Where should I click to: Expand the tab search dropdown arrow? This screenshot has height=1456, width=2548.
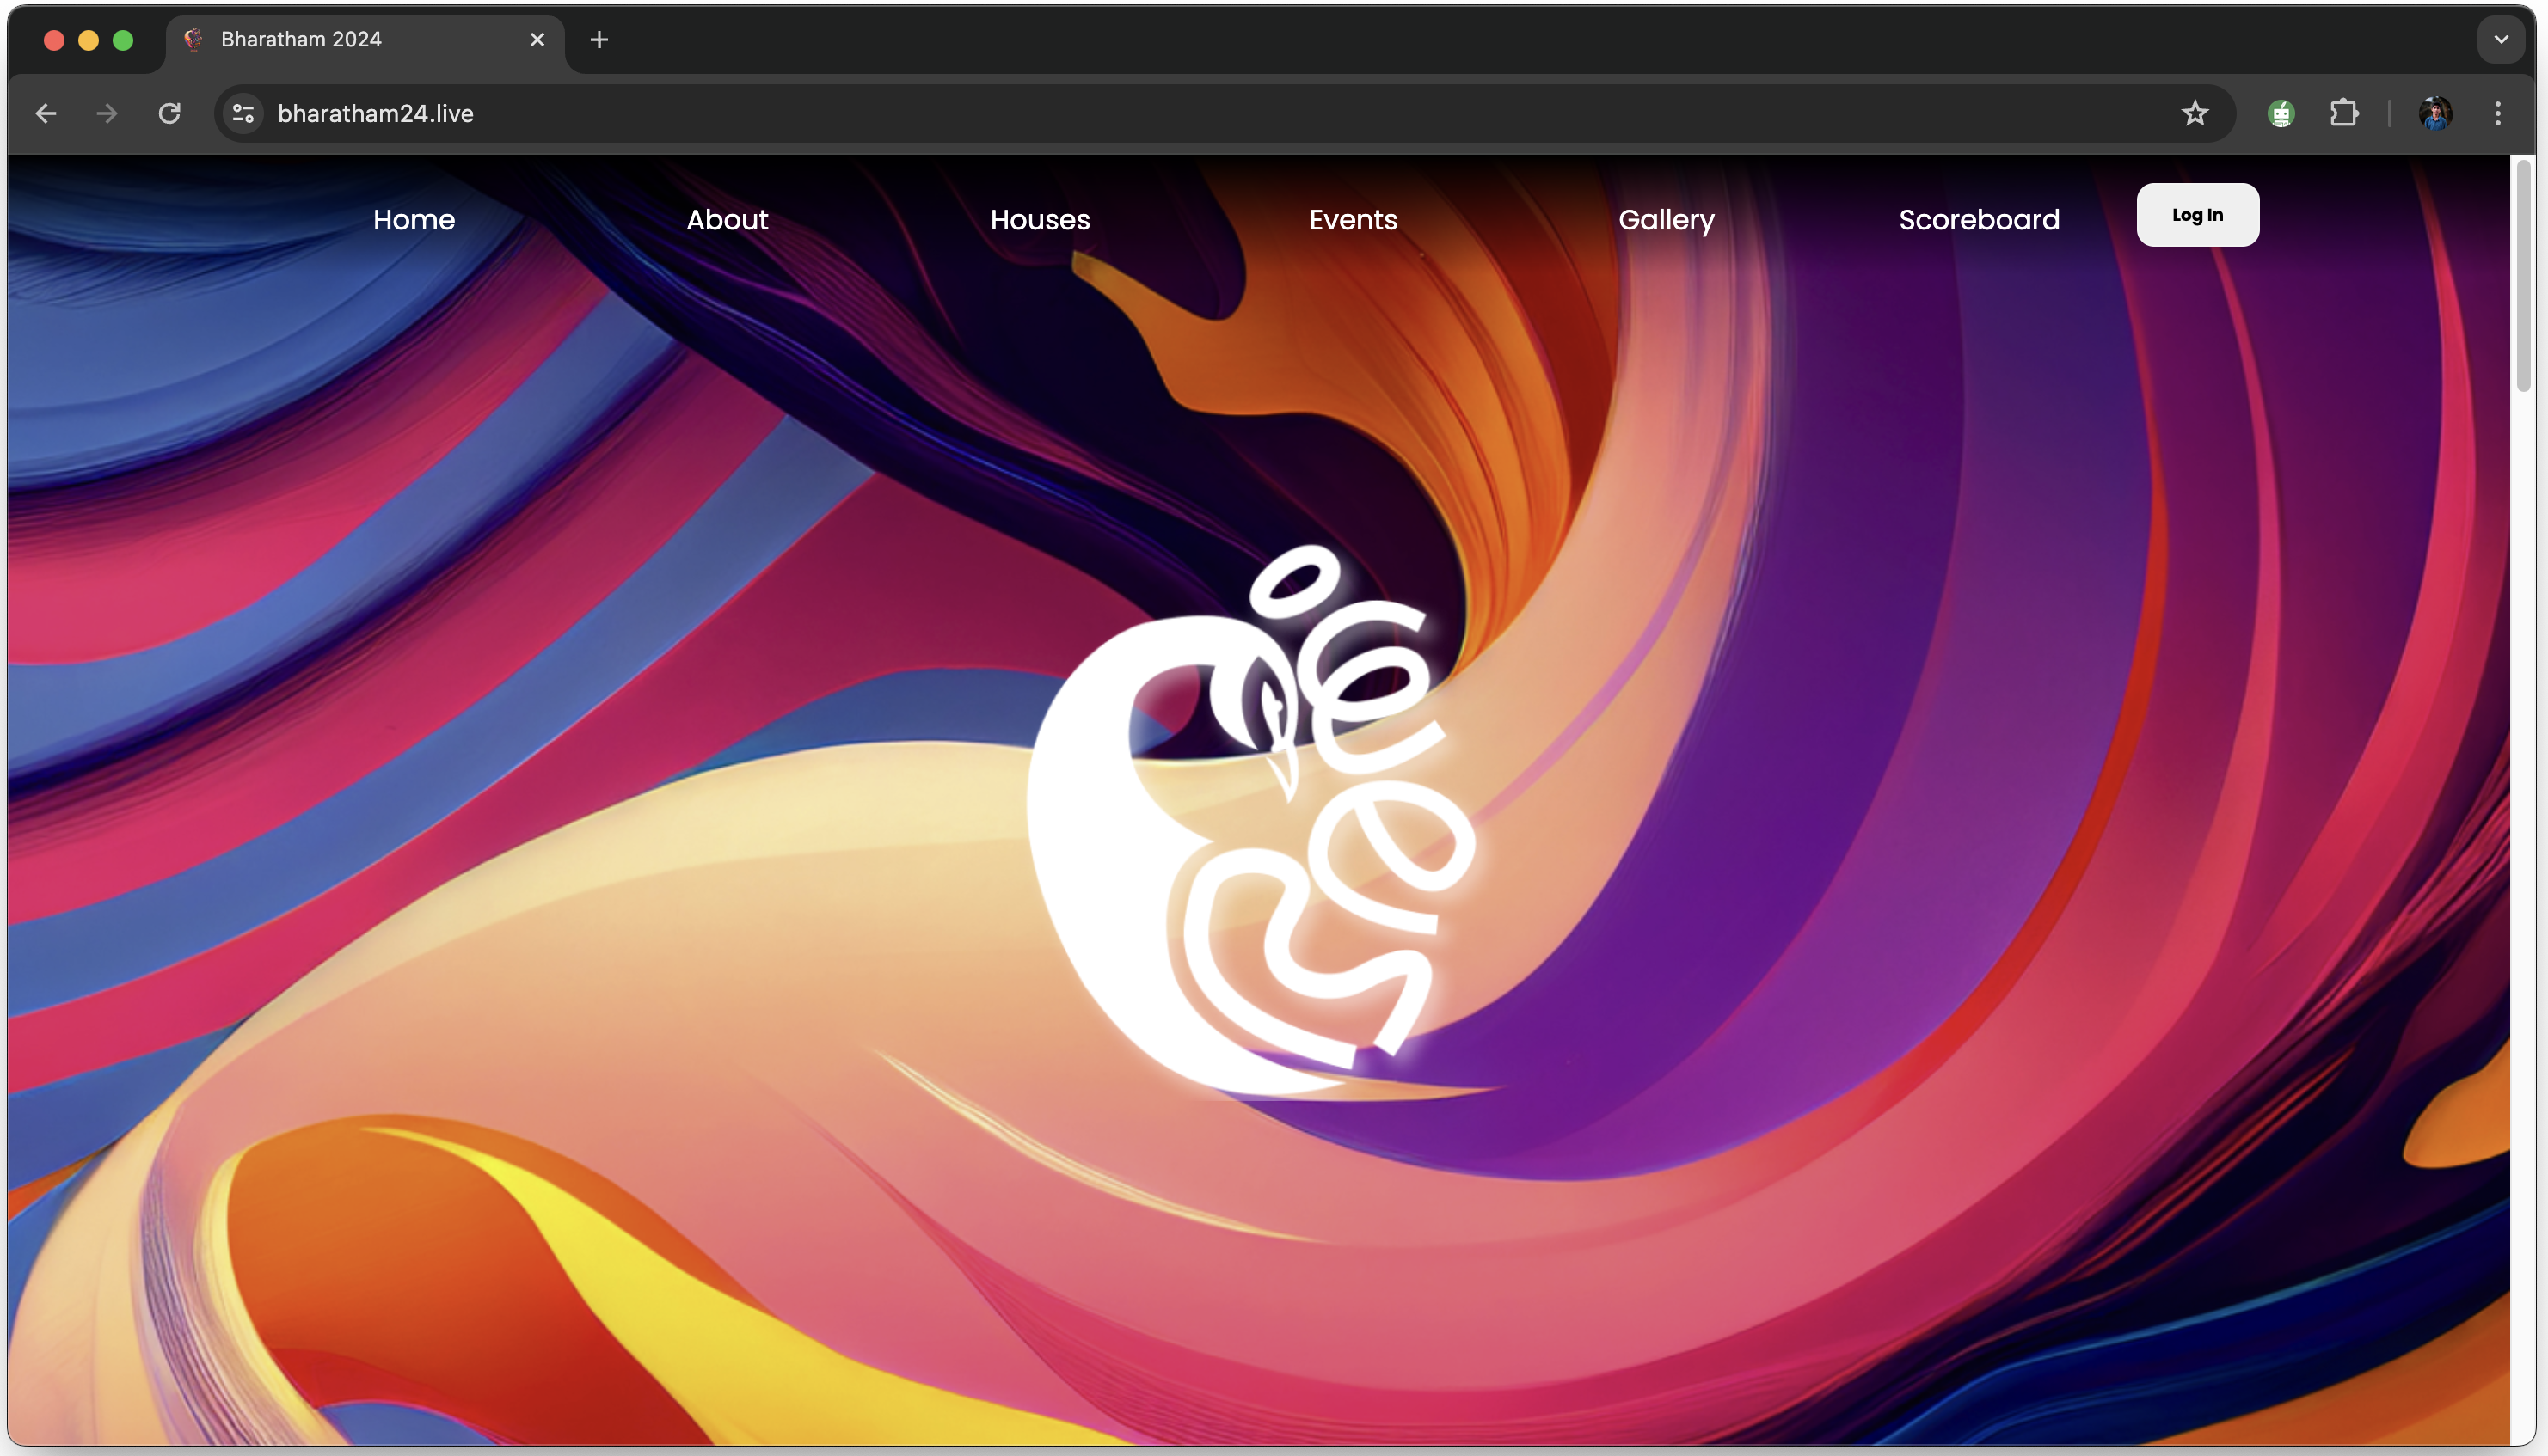click(2500, 40)
